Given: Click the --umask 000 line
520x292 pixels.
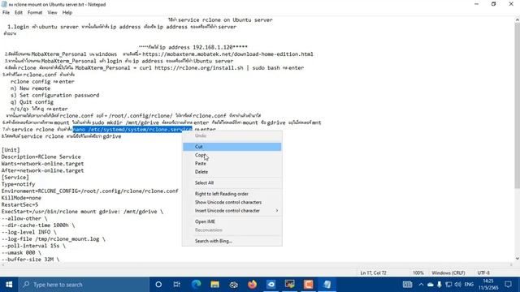Looking at the screenshot, I should point(21,252).
